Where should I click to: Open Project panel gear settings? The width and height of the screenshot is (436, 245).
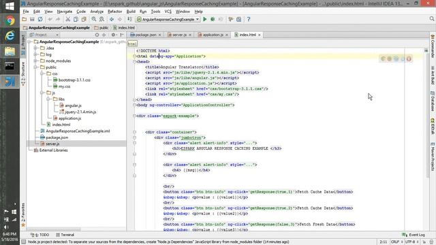(114, 35)
